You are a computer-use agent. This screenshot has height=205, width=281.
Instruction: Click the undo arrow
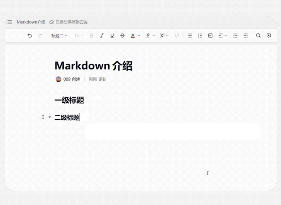(x=30, y=36)
